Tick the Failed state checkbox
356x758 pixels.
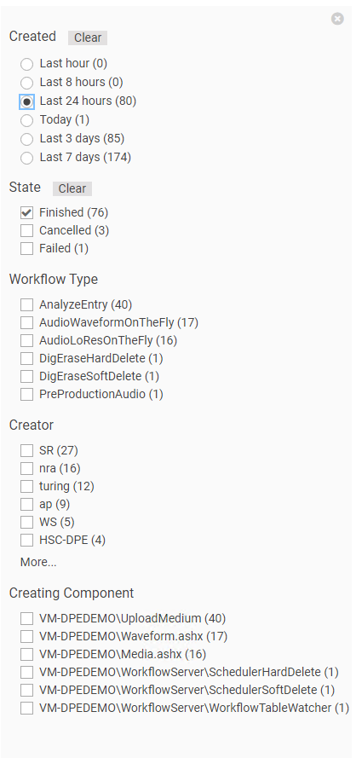pos(26,248)
